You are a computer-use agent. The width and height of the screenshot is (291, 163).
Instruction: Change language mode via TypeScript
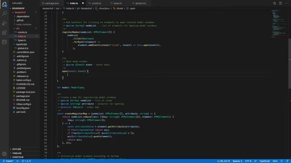click(x=265, y=161)
